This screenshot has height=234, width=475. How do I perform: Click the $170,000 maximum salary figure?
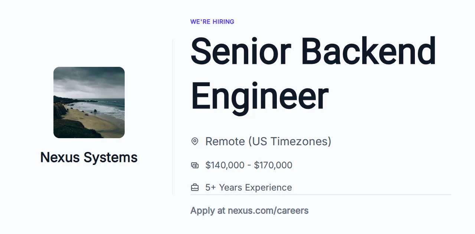coord(273,165)
